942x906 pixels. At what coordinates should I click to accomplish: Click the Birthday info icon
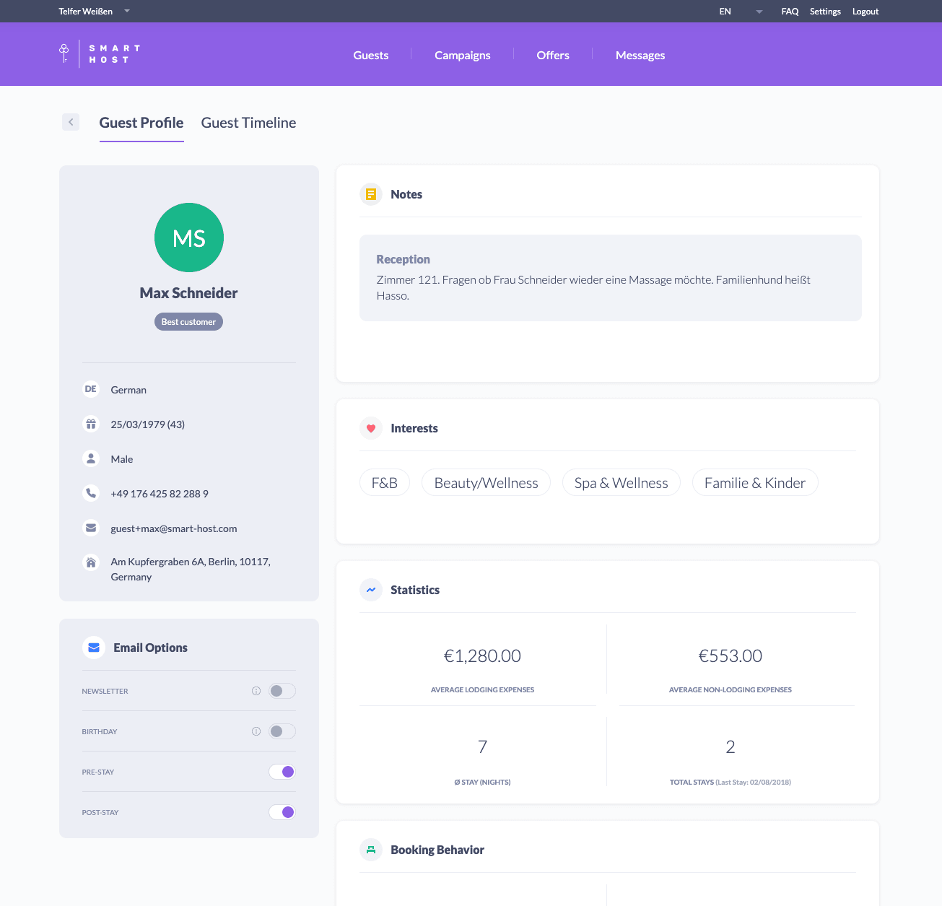[256, 731]
